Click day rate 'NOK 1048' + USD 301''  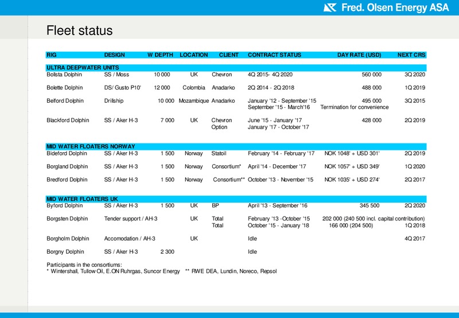(352, 153)
